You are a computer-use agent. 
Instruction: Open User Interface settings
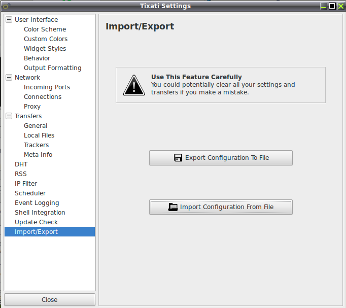(36, 20)
